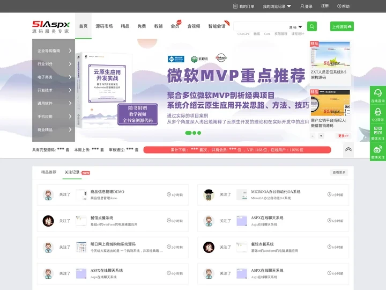The width and height of the screenshot is (386, 290).
Task: Click ChatGPT hot search keyword
Action: (x=243, y=34)
